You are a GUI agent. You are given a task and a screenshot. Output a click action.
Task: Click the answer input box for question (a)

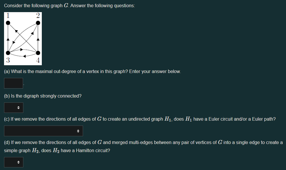tap(13, 83)
